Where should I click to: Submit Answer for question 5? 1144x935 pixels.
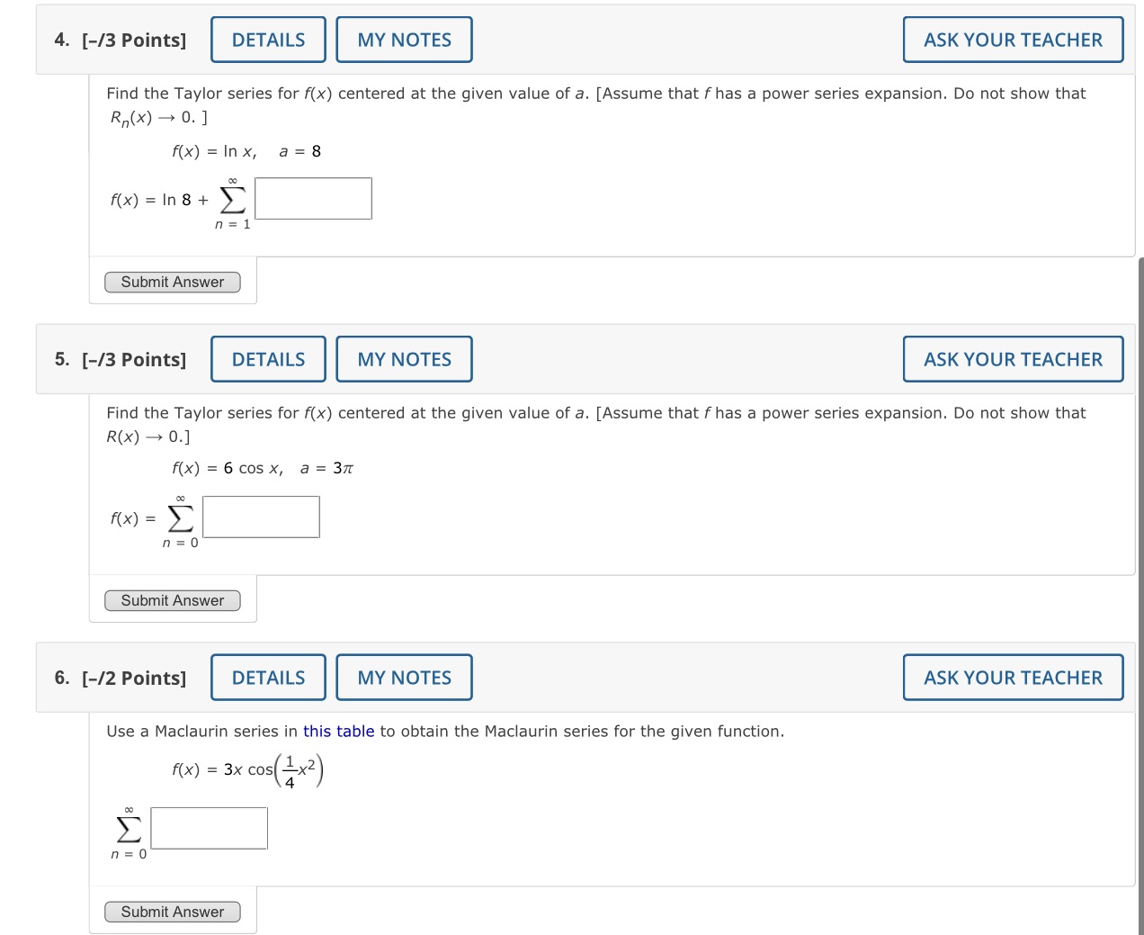pos(173,600)
